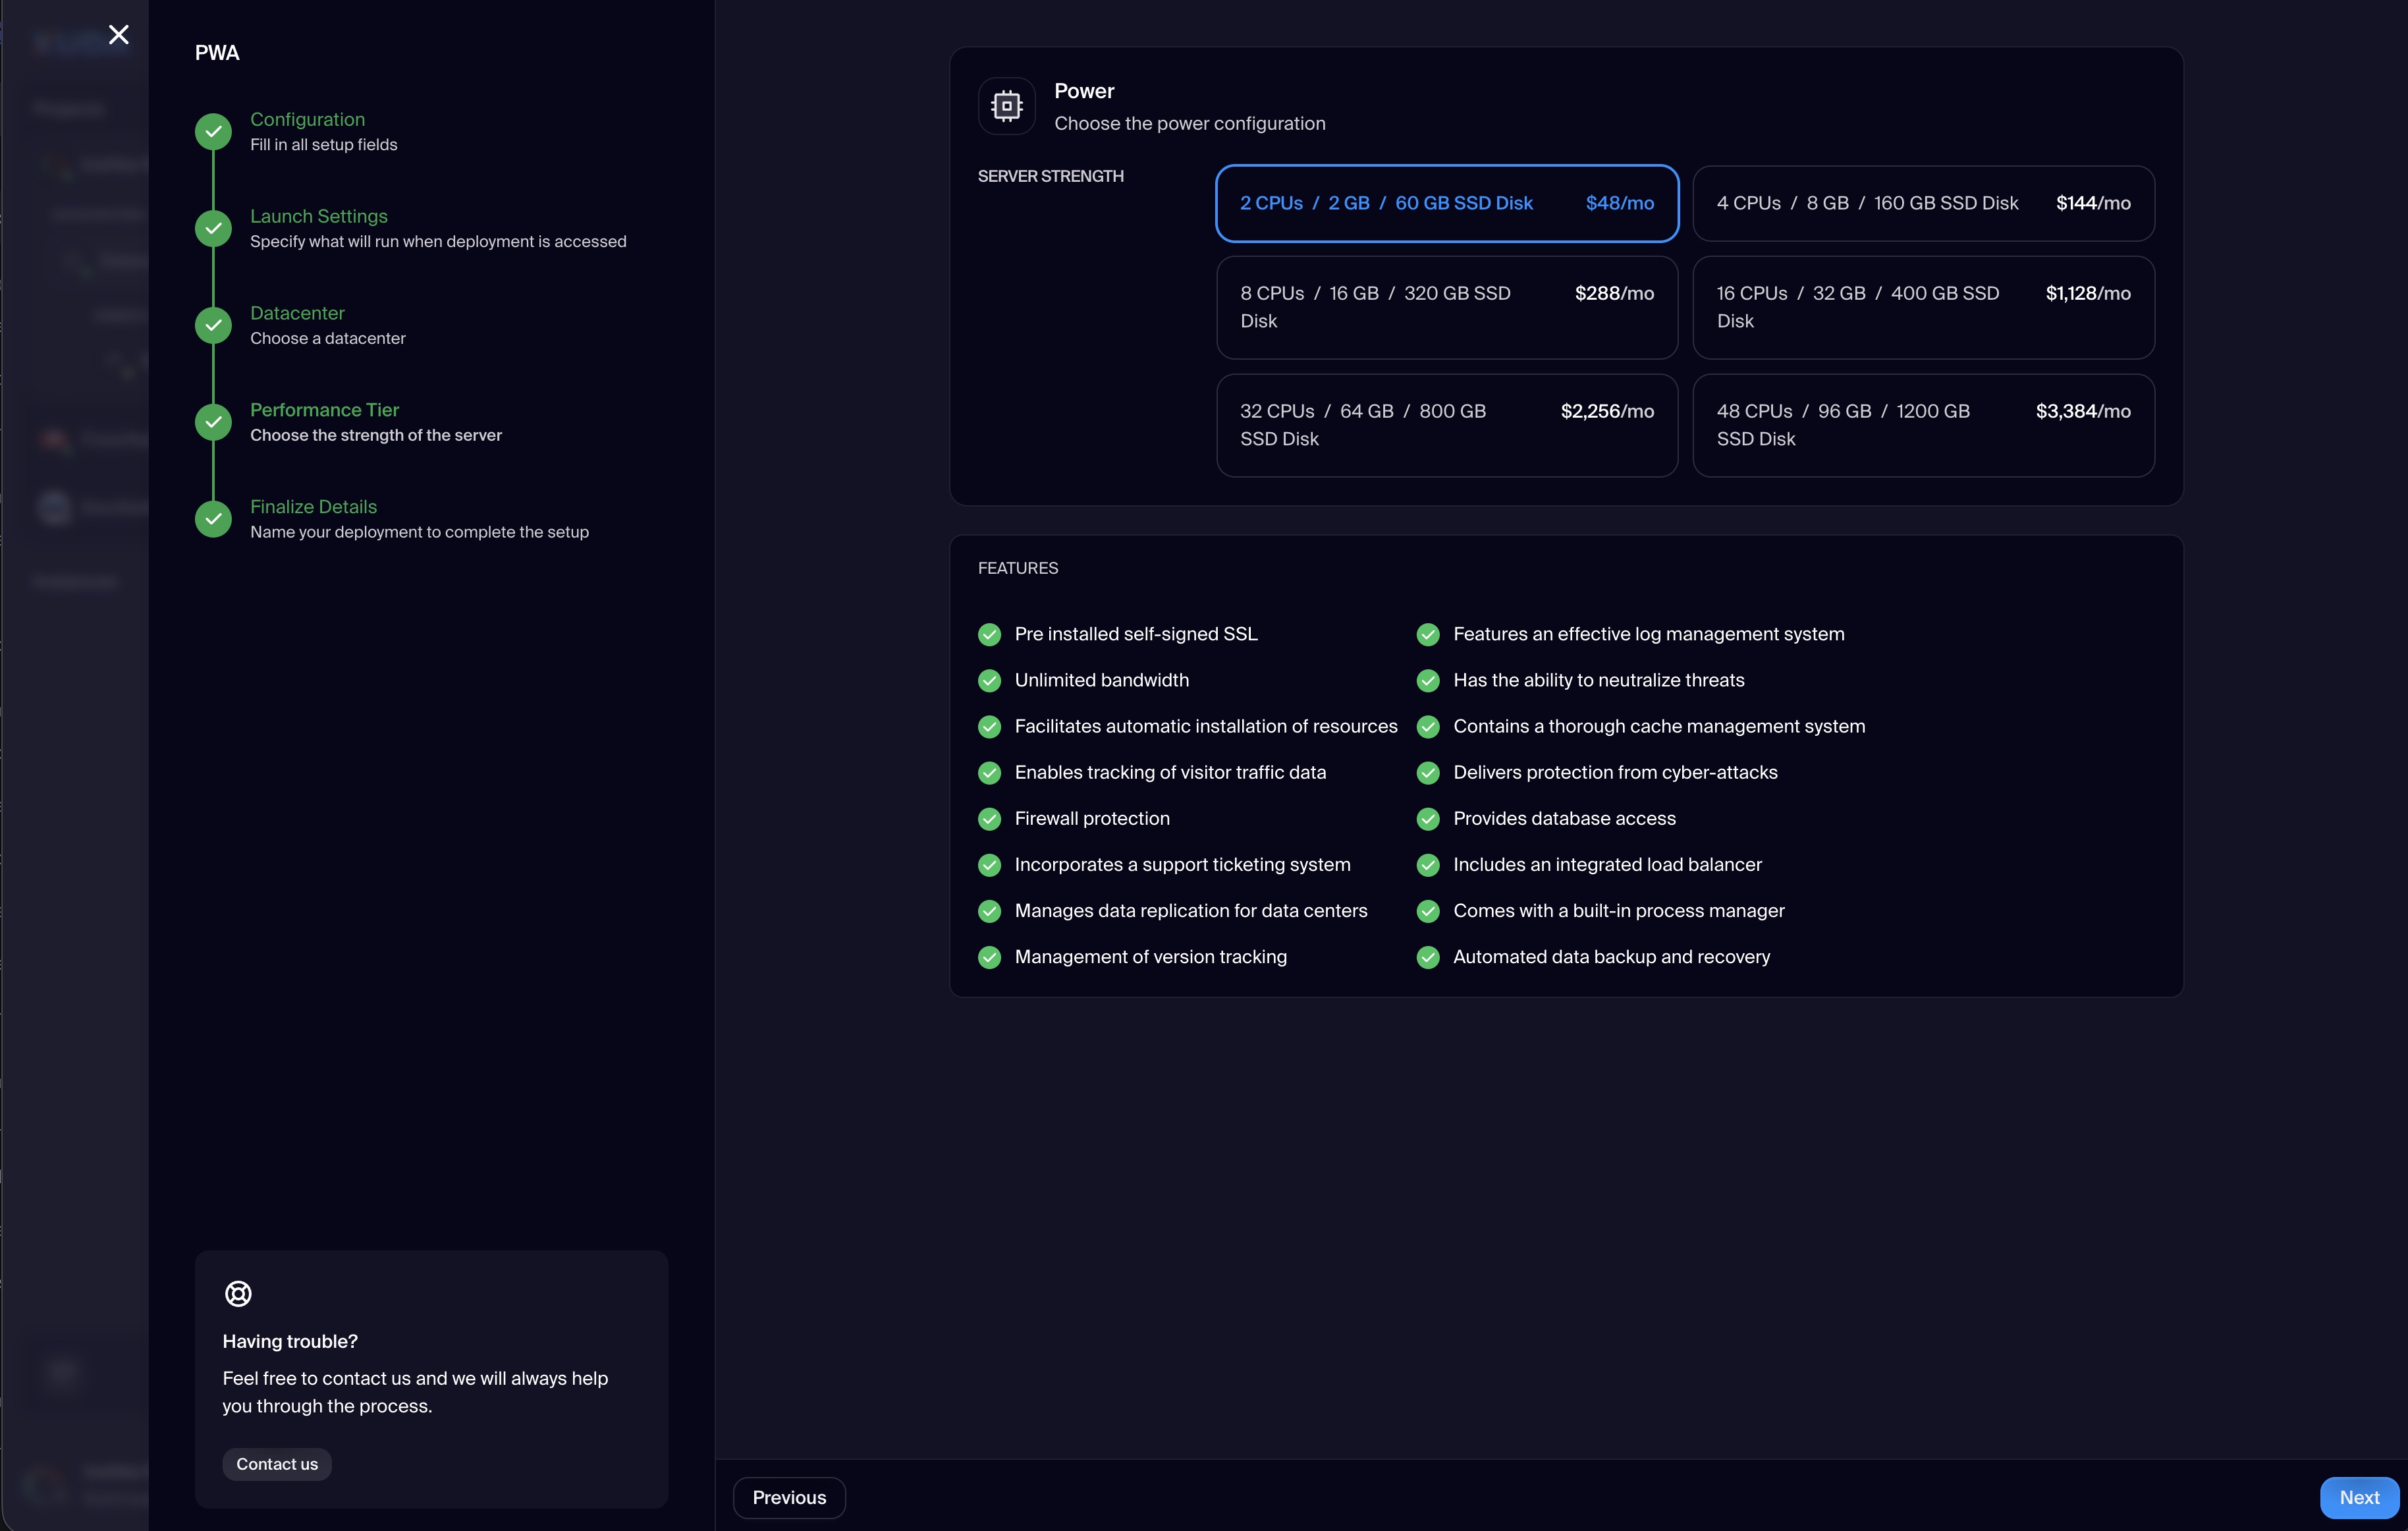Click the Performance Tier step checkmark icon
This screenshot has height=1531, width=2408.
click(213, 422)
